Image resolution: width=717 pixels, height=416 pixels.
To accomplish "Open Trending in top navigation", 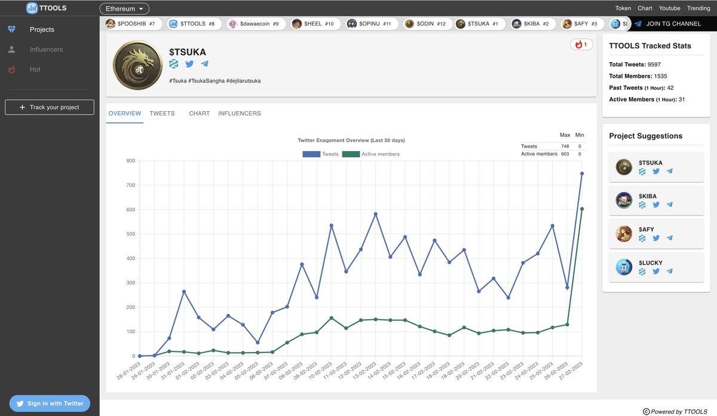I will pos(698,8).
